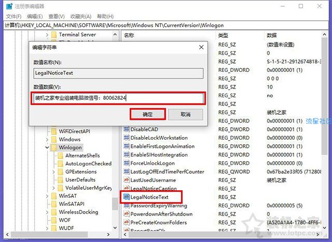Select the S-1-5-21-2912674818 data cell

294,62
